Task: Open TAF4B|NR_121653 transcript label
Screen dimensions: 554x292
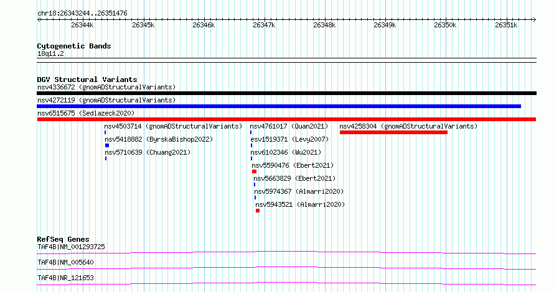Action: [65, 278]
